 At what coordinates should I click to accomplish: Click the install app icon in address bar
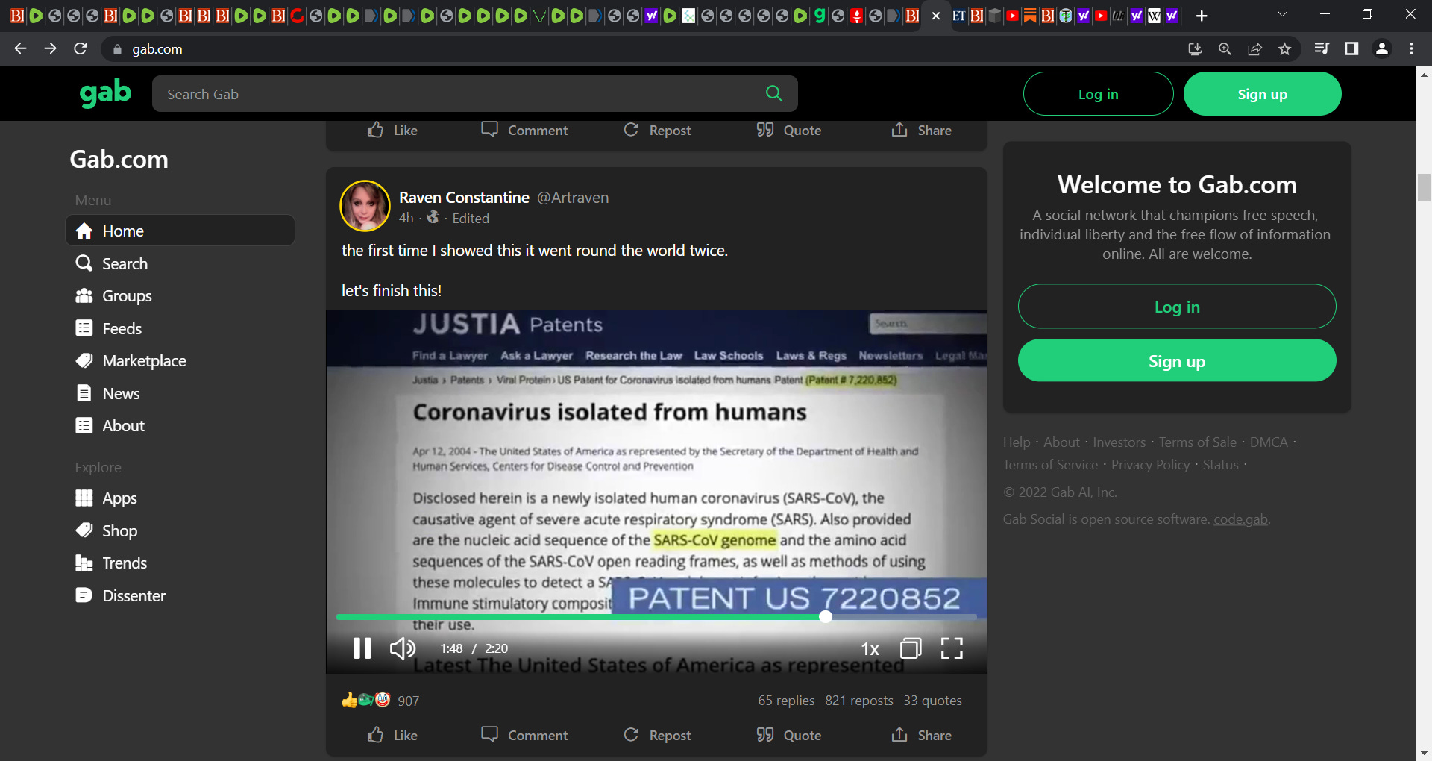click(x=1195, y=48)
